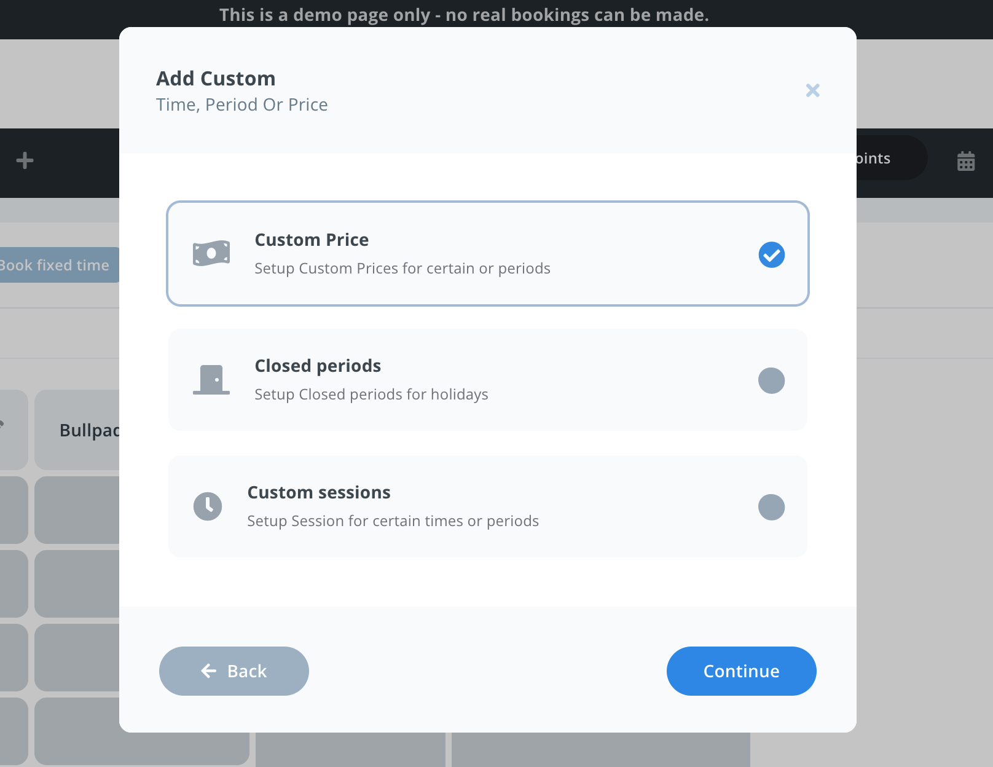This screenshot has width=993, height=767.
Task: Click the door icon for Closed periods
Action: (x=211, y=380)
